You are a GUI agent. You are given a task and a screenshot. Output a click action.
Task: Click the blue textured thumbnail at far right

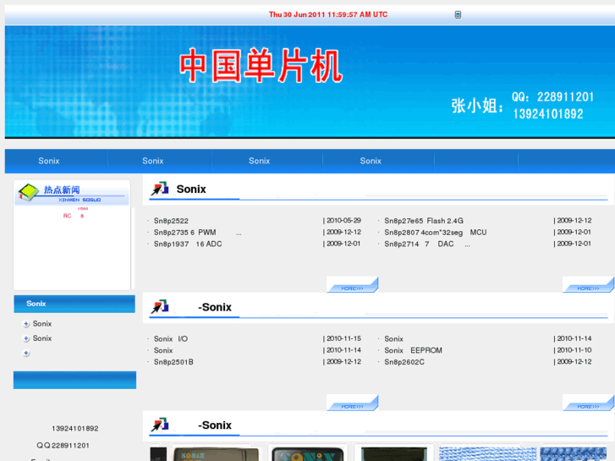[x=573, y=454]
